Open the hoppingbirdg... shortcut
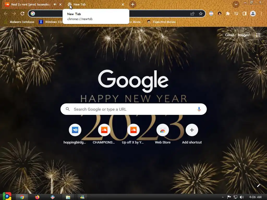267x200 pixels. pos(75,134)
